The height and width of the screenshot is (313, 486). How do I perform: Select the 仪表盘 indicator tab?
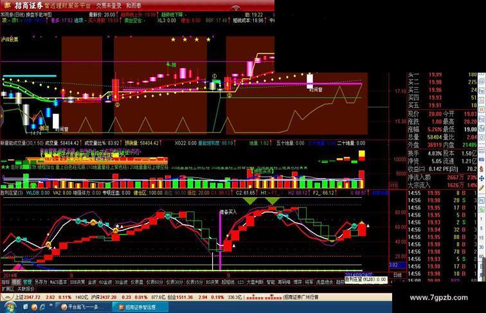[x=137, y=282]
